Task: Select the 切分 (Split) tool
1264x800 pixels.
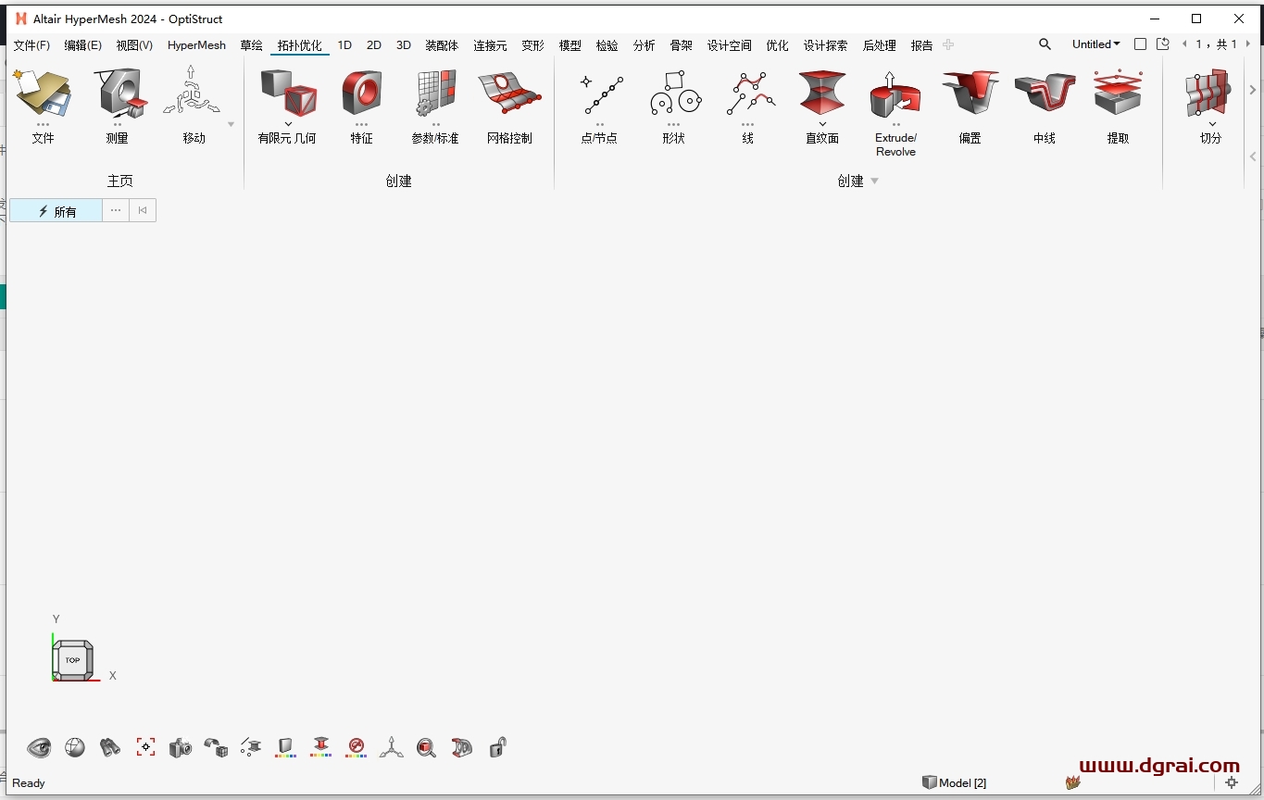Action: (1209, 94)
